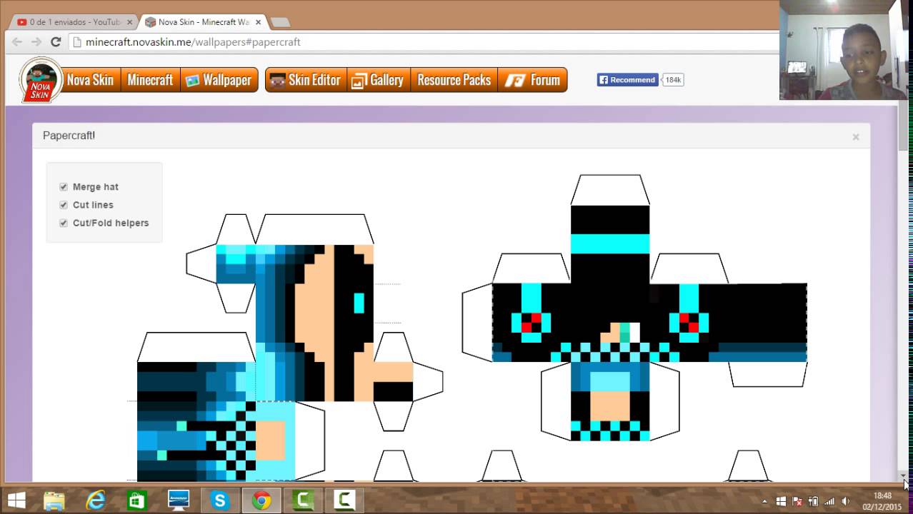
Task: Toggle the Cut/Fold helpers checkbox
Action: (x=64, y=223)
